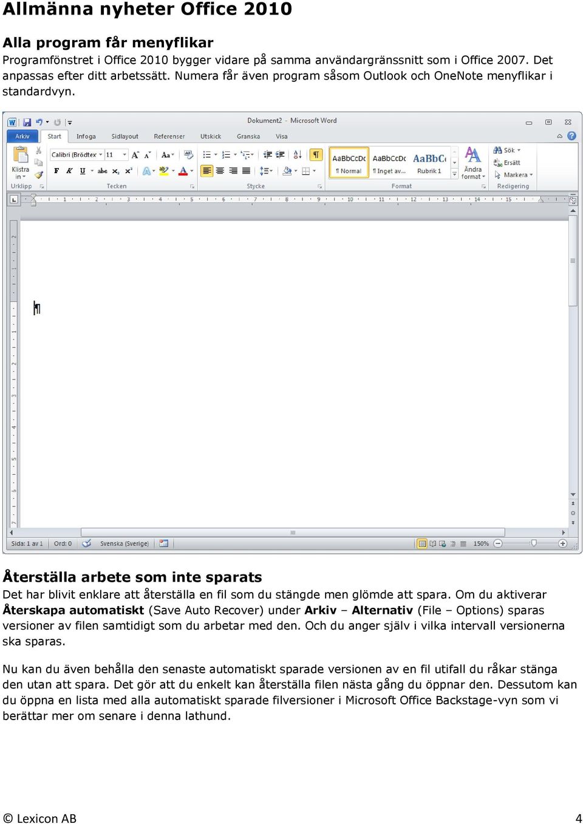The image size is (583, 824).
Task: Pick the red font color button
Action: pos(183,171)
